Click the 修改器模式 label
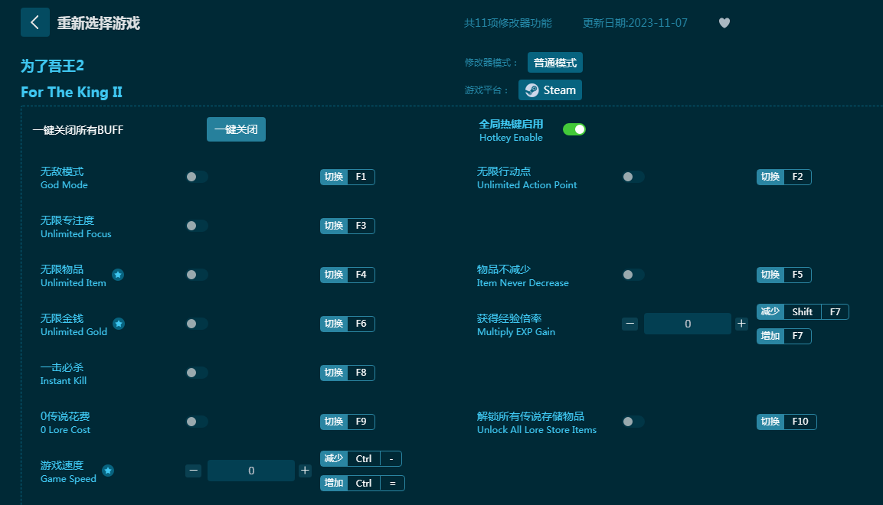883x505 pixels. pyautogui.click(x=491, y=63)
